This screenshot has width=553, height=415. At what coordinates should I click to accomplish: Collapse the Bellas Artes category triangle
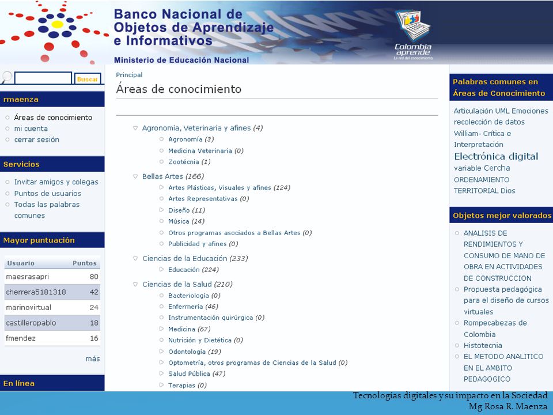(x=135, y=176)
